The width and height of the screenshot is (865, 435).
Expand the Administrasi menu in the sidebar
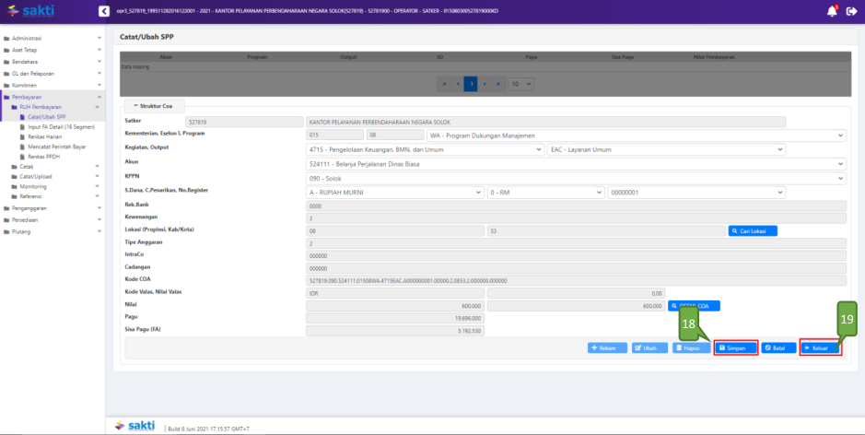point(53,39)
